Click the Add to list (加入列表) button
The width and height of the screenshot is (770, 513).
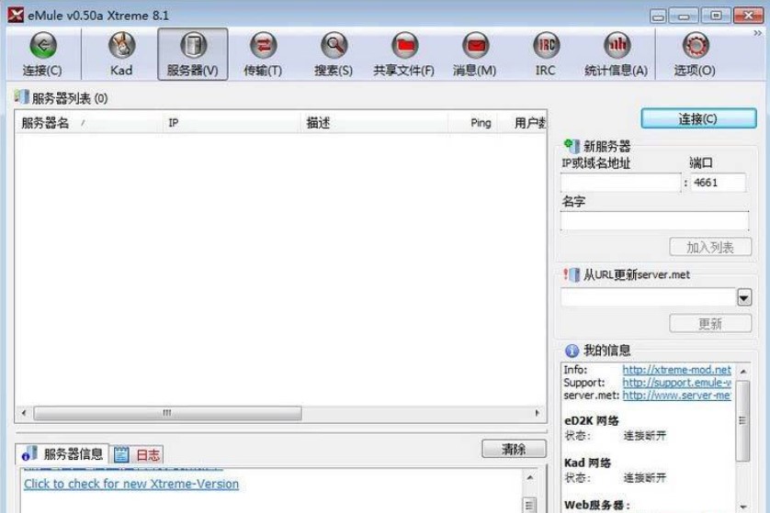[710, 247]
